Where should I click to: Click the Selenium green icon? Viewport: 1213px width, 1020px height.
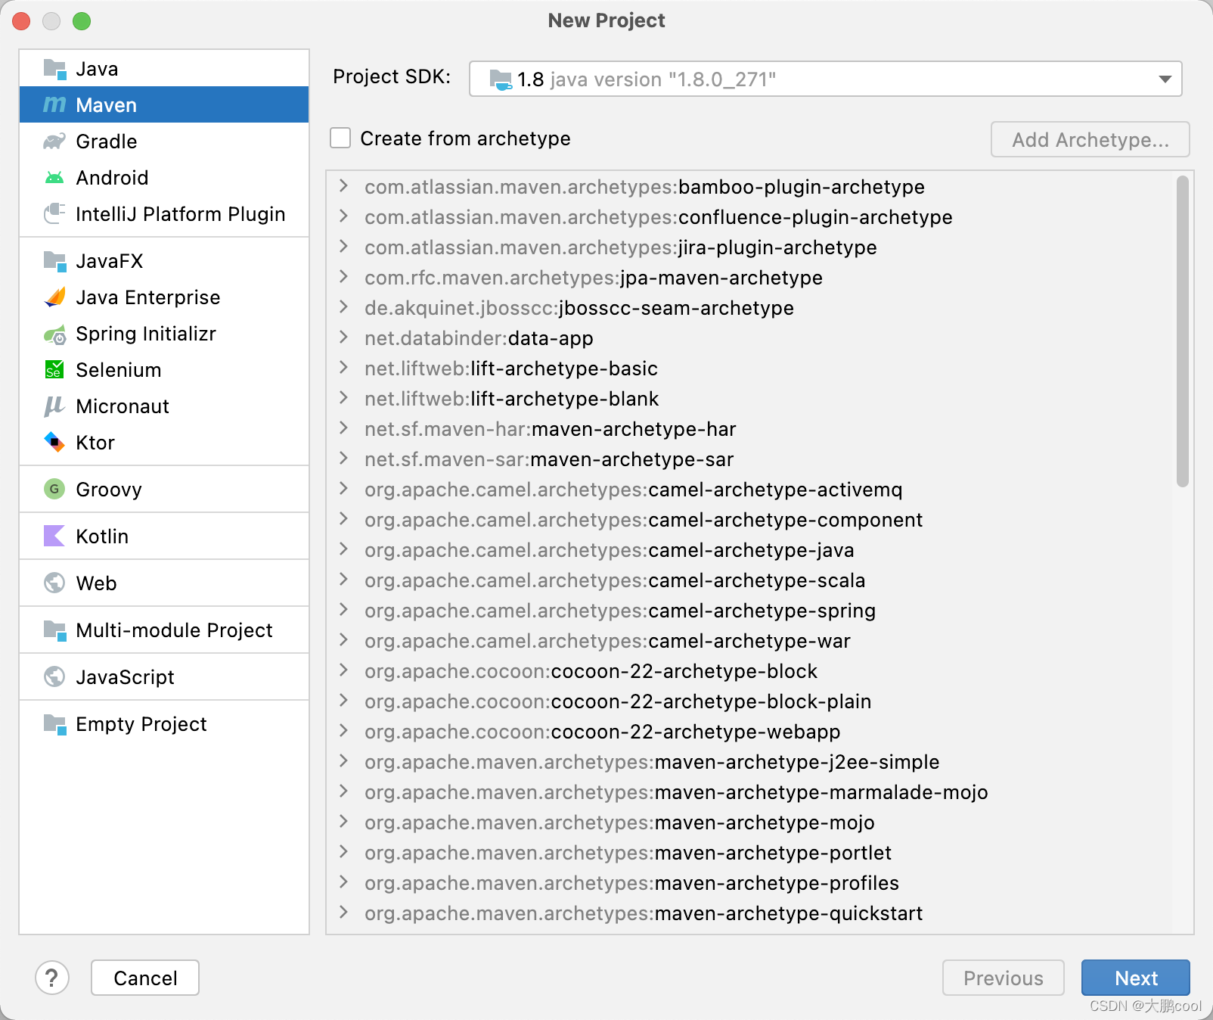(x=54, y=370)
